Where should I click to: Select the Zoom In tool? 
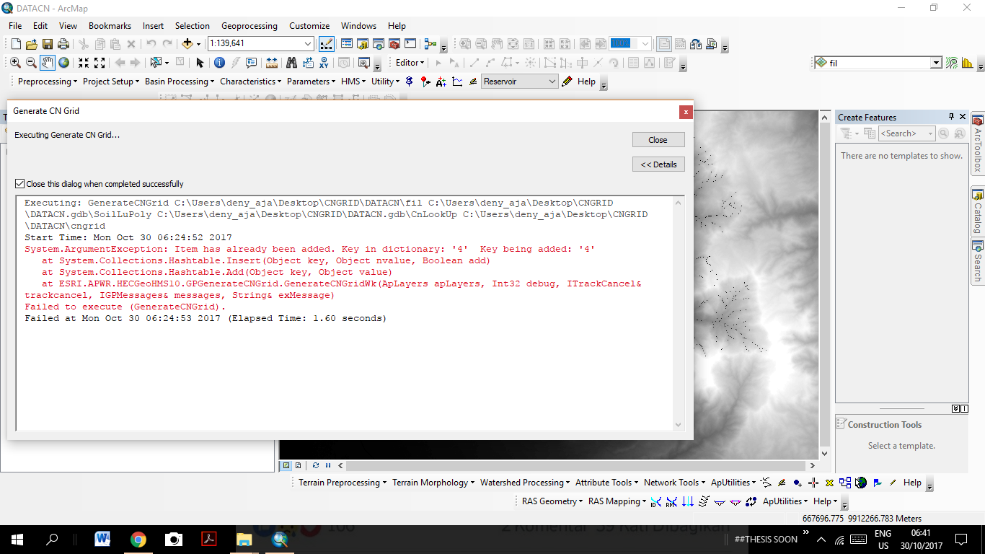point(15,63)
